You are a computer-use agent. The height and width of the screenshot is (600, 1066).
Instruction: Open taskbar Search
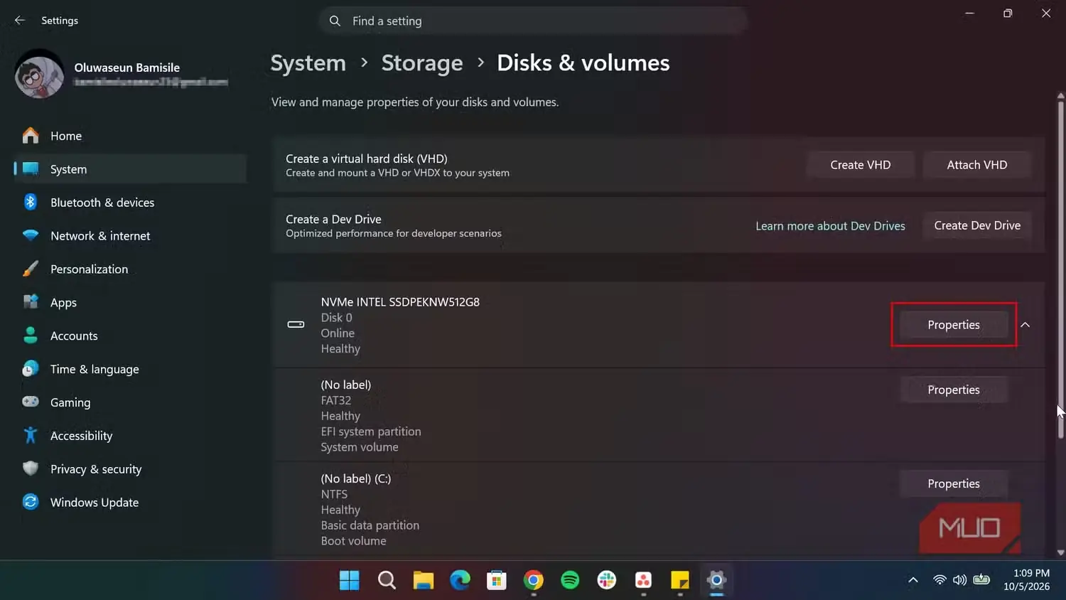[x=387, y=581]
